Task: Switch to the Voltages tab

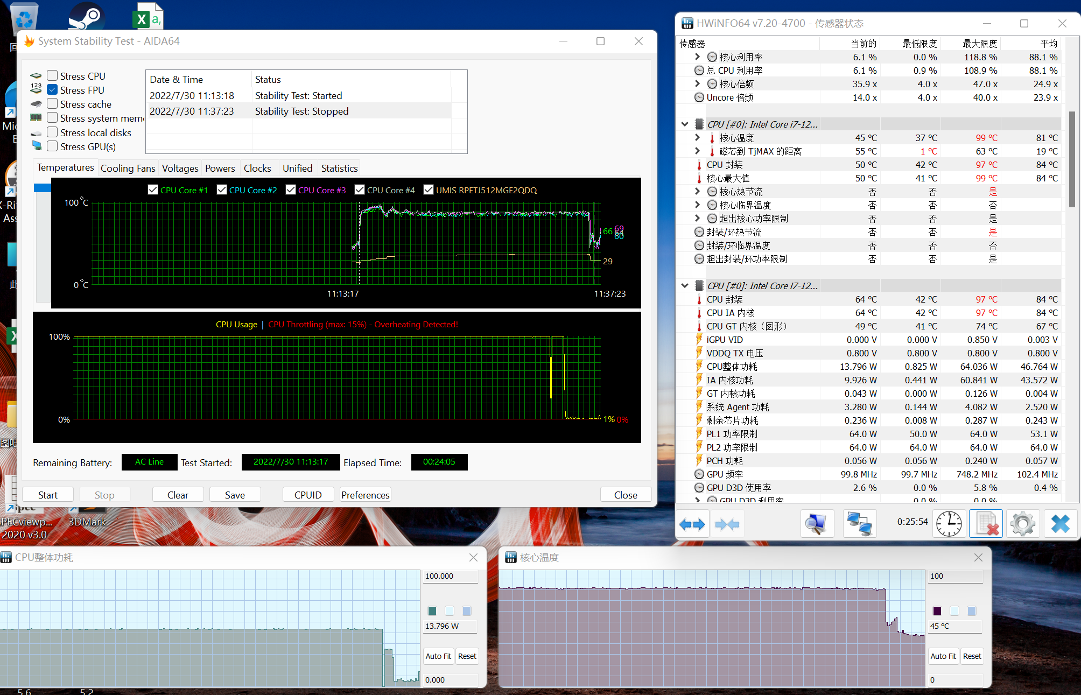Action: click(180, 168)
